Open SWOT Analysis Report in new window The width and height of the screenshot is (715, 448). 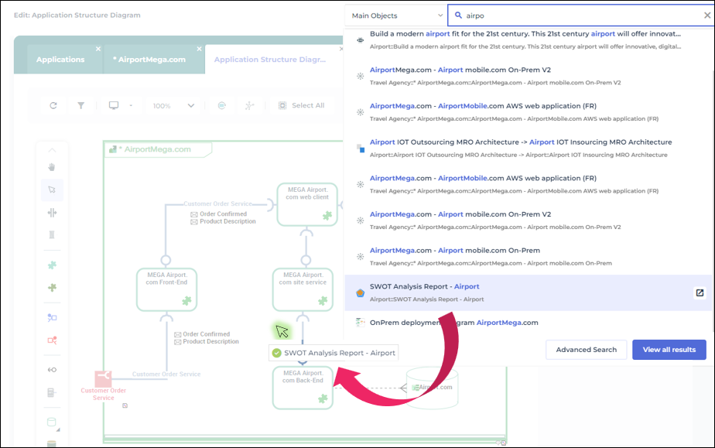point(699,292)
